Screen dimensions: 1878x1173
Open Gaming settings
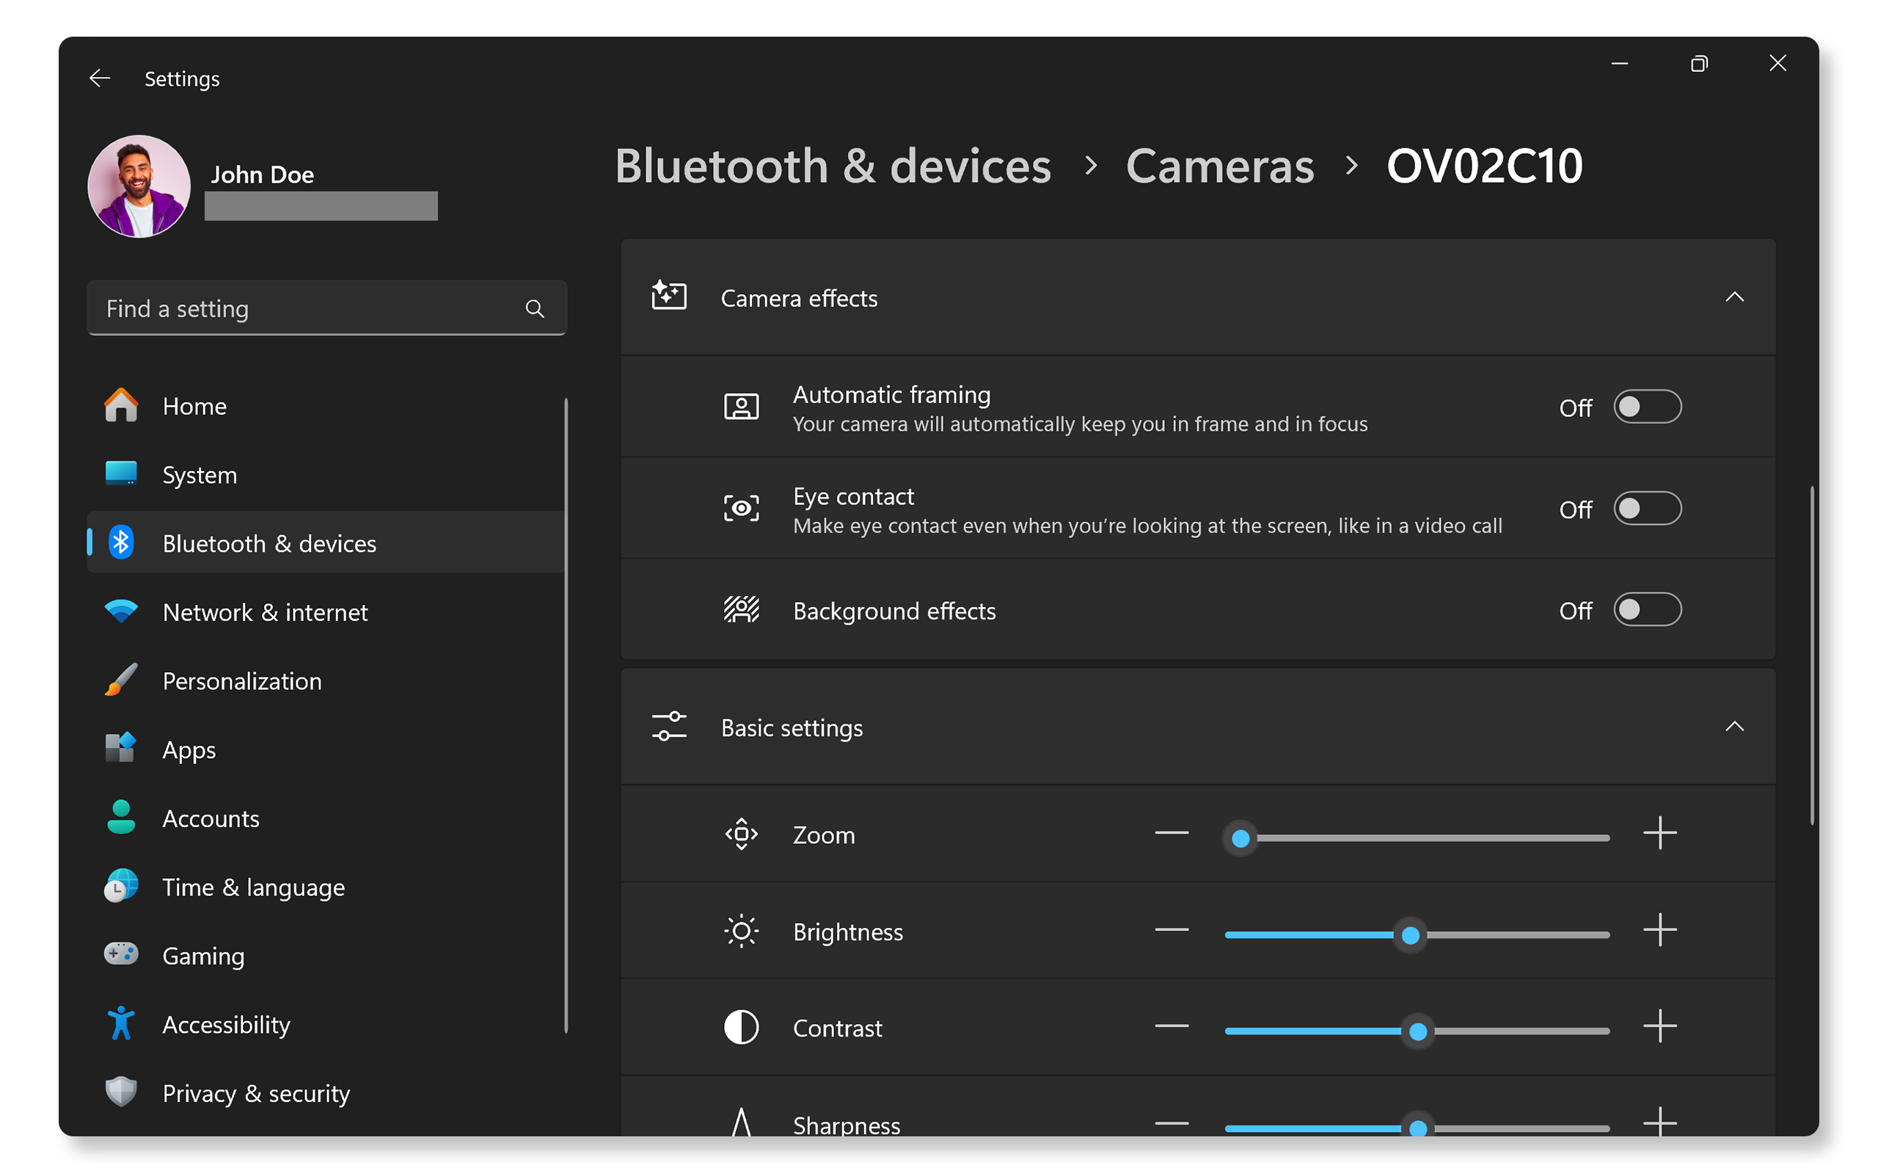(x=326, y=955)
